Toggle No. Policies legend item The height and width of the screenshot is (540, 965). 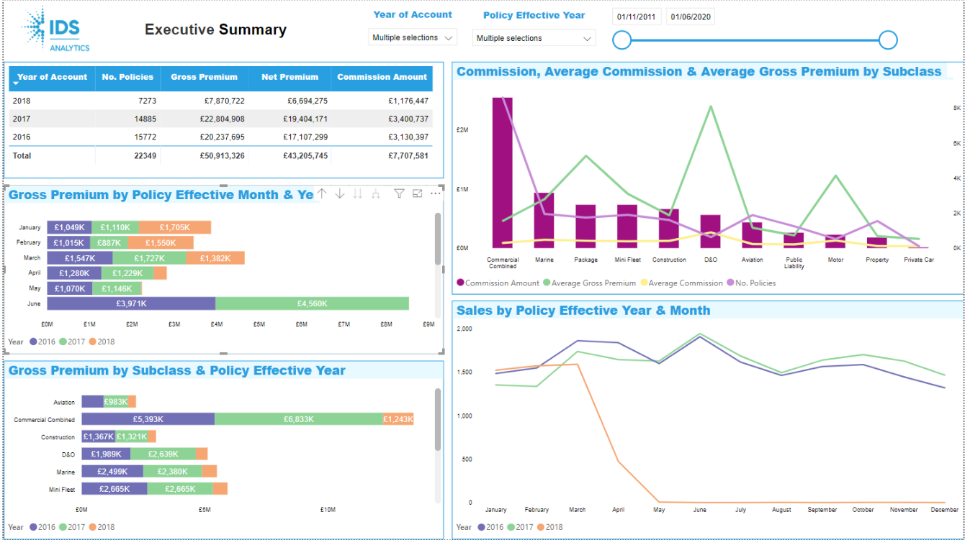(751, 283)
